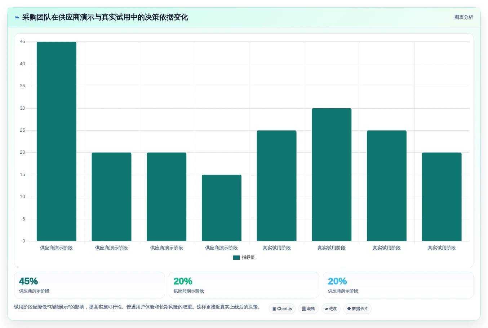Select the 45% stat card

click(x=89, y=285)
